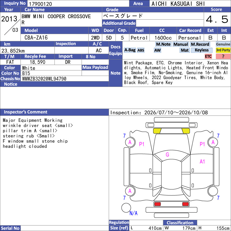Click inquiry number 17900120
This screenshot has width=231, height=231.
click(40, 4)
